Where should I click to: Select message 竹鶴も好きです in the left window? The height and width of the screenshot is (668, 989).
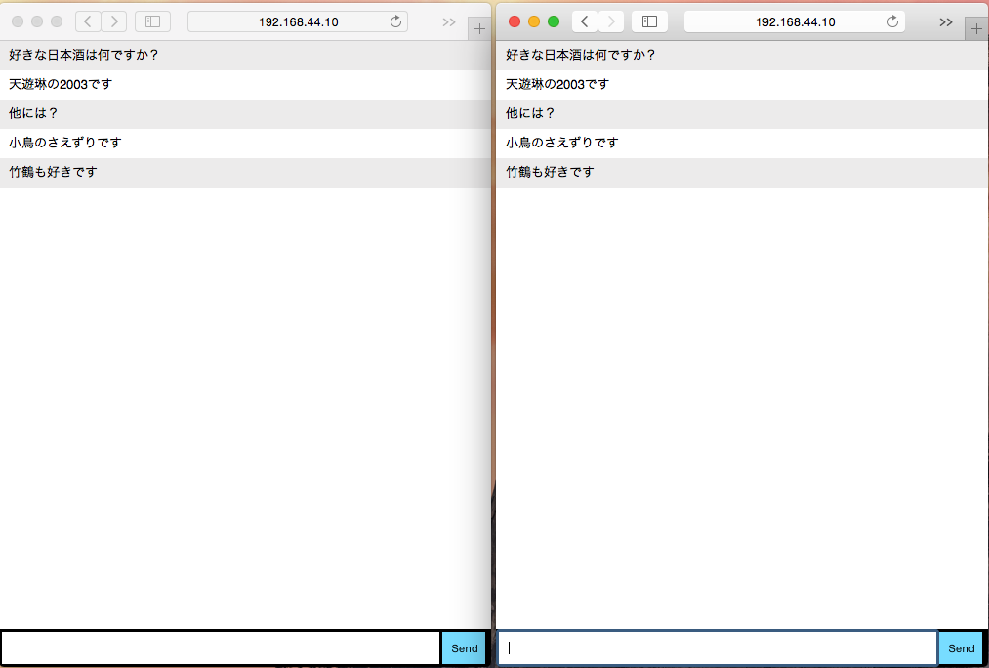pyautogui.click(x=245, y=172)
